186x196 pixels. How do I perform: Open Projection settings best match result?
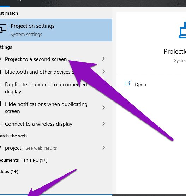tap(56, 30)
